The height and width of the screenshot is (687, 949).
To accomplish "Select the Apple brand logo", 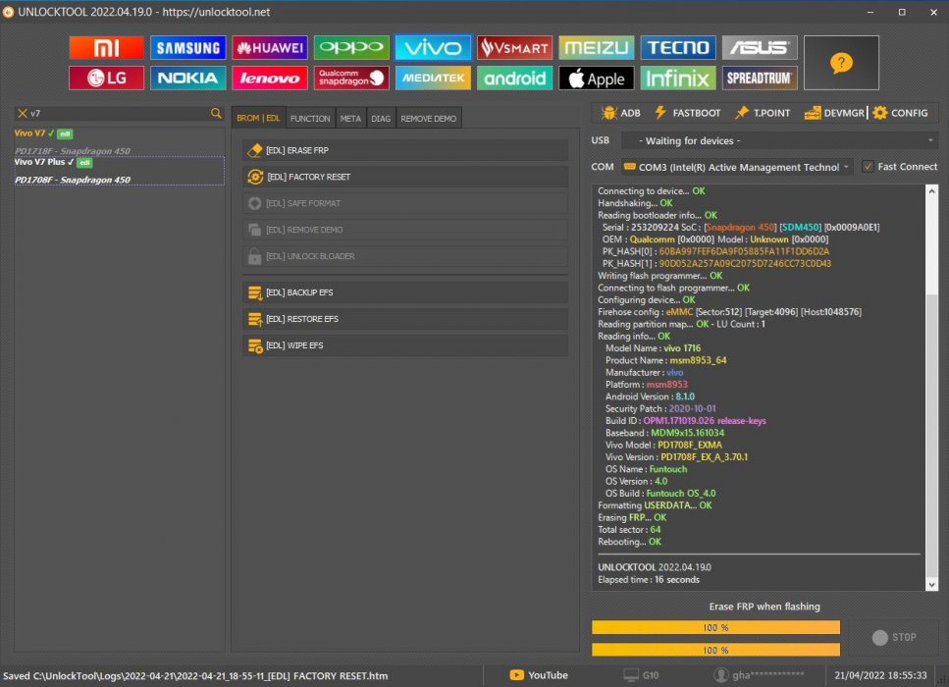I will click(596, 79).
